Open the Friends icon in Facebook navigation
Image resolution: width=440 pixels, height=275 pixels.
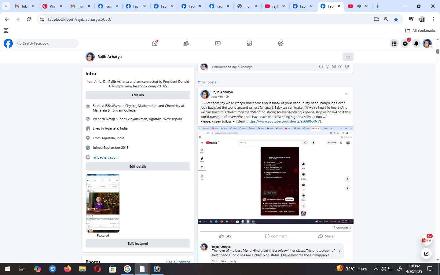point(186,43)
